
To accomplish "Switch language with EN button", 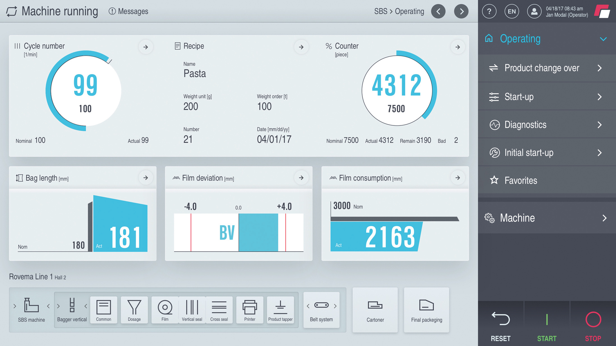I will [512, 12].
